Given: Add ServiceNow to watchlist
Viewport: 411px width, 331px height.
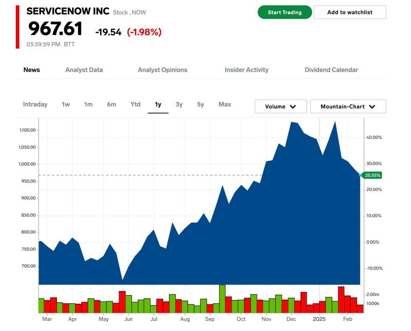Looking at the screenshot, I should click(x=350, y=12).
